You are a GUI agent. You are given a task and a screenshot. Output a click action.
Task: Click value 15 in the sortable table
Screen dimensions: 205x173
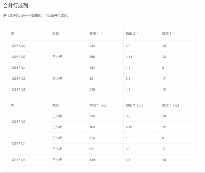pyautogui.click(x=164, y=89)
